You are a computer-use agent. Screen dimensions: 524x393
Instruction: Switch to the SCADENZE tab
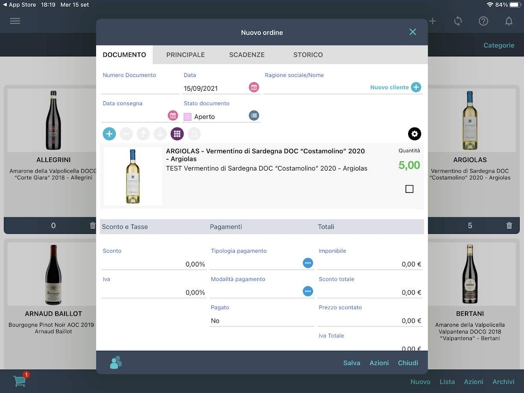coord(247,55)
